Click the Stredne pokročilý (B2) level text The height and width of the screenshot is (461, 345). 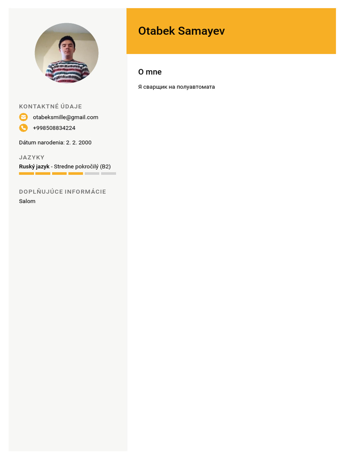click(x=82, y=167)
